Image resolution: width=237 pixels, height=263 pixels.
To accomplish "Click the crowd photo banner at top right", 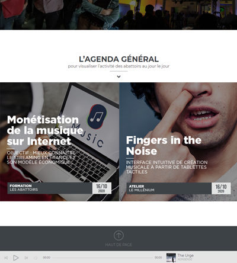I will tap(178, 15).
